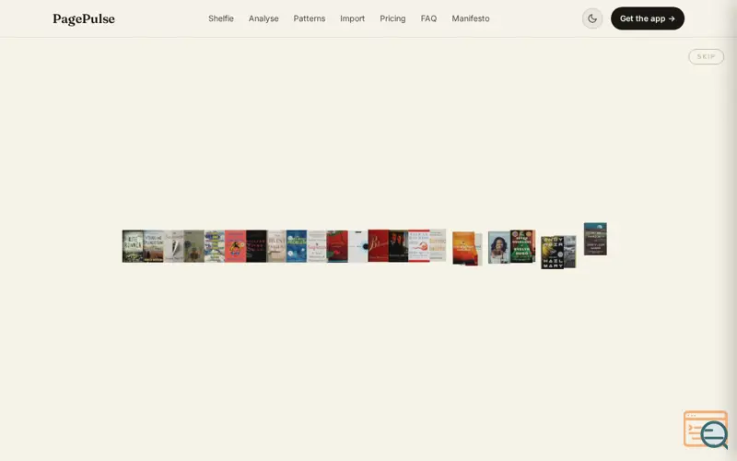Click the orange sunset book cover
This screenshot has width=737, height=461.
click(464, 248)
